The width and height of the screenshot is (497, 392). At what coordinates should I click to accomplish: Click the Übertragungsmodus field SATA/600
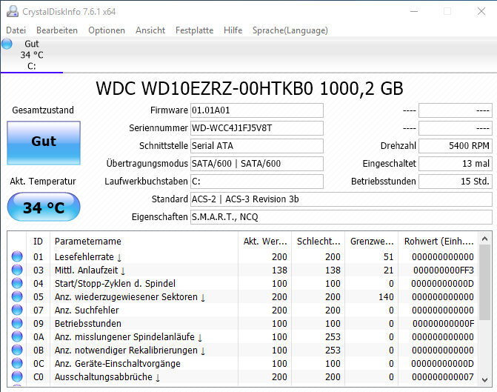(257, 164)
